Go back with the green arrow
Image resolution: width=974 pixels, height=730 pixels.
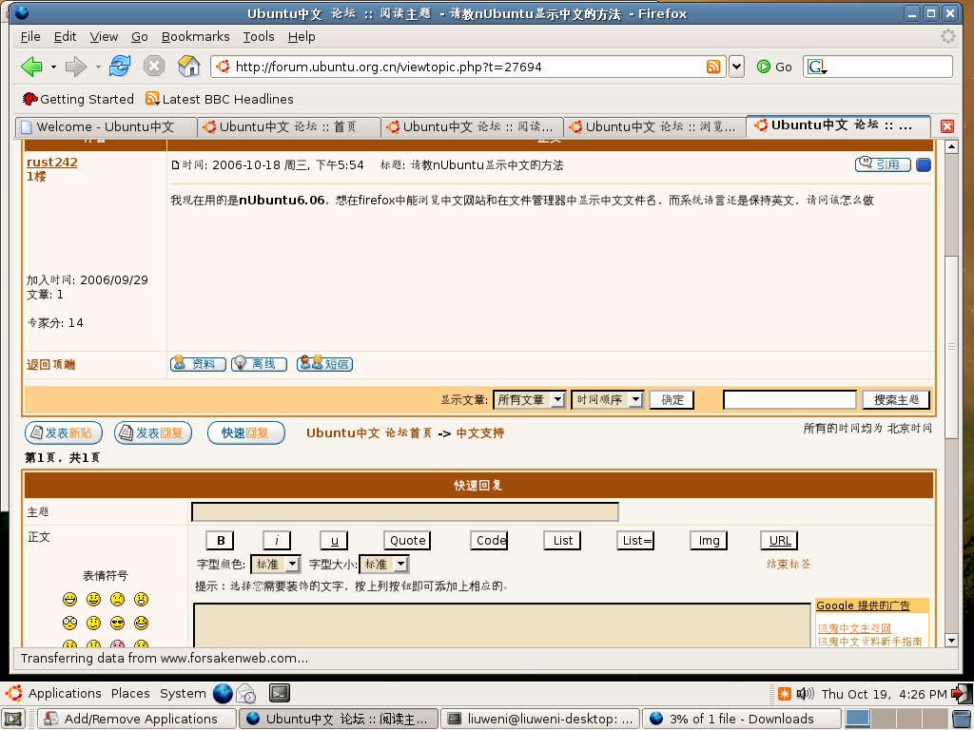[31, 67]
